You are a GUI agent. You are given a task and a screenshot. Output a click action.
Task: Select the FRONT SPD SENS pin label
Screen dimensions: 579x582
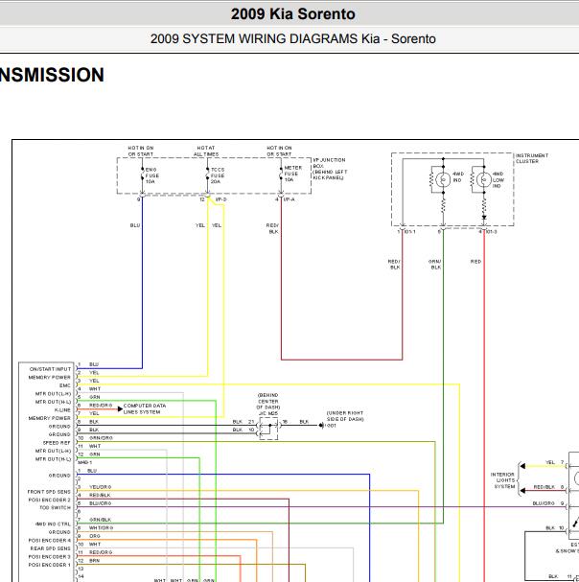[x=49, y=492]
